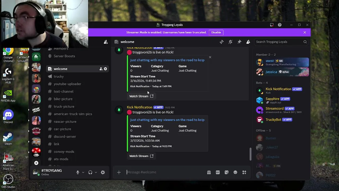Open the emoji picker
339x191 pixels.
click(x=235, y=172)
